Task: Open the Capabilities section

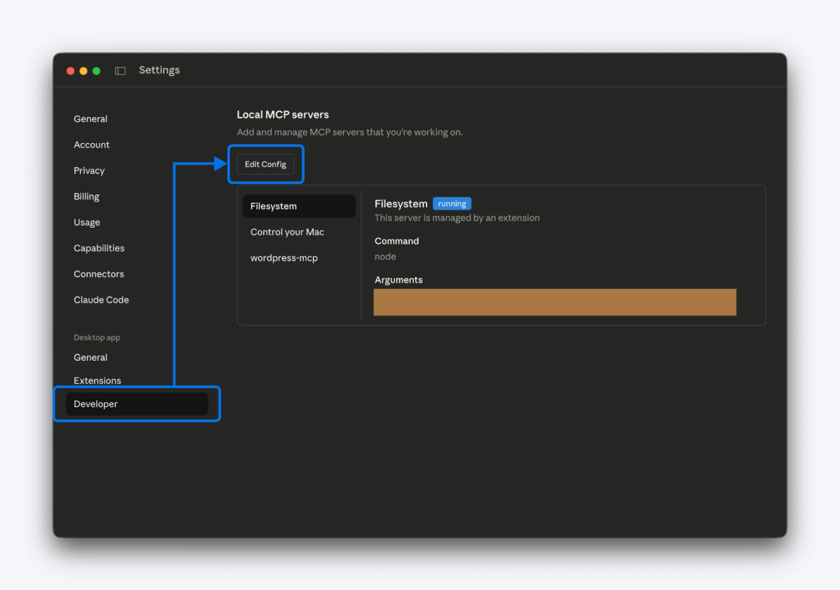Action: coord(99,248)
